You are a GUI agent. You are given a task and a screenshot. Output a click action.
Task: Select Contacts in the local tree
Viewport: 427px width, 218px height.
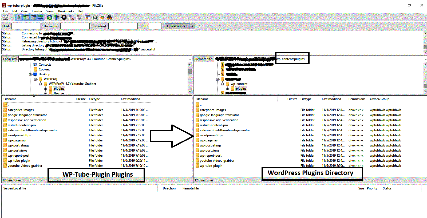[45, 65]
